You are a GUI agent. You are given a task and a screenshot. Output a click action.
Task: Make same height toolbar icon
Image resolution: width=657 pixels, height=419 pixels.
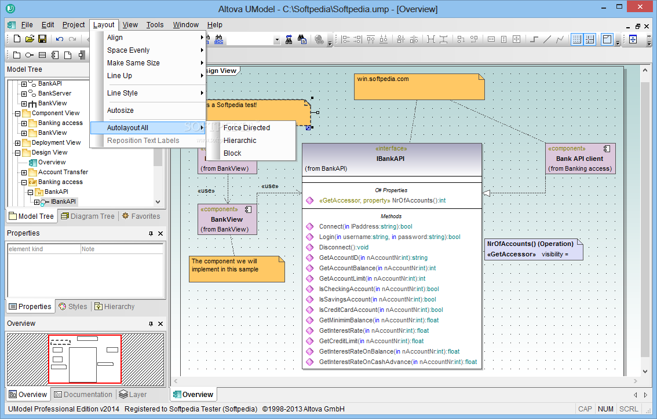click(x=503, y=39)
